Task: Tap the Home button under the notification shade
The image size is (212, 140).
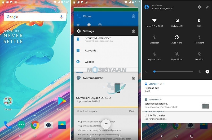Action: click(177, 136)
